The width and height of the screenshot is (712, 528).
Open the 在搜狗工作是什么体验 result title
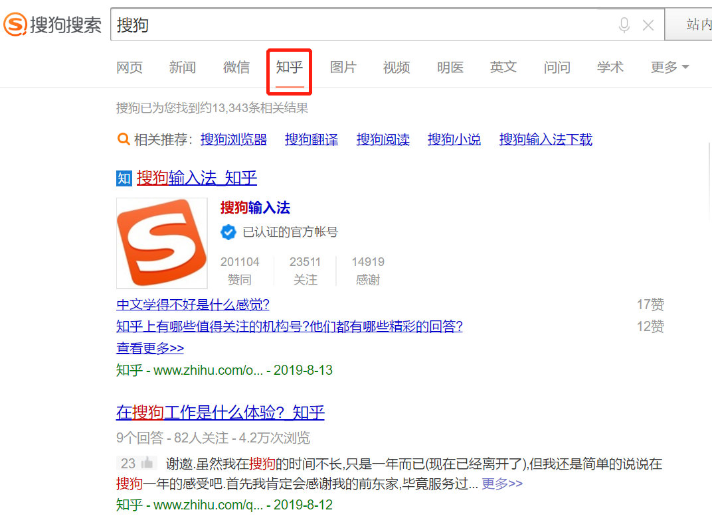[x=220, y=413]
